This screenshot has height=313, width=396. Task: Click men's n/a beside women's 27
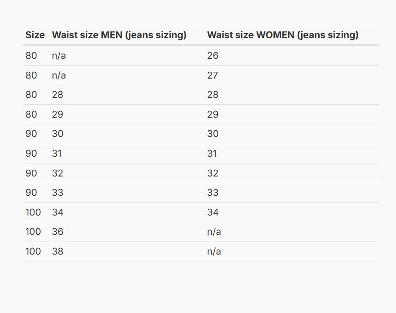[x=59, y=75]
